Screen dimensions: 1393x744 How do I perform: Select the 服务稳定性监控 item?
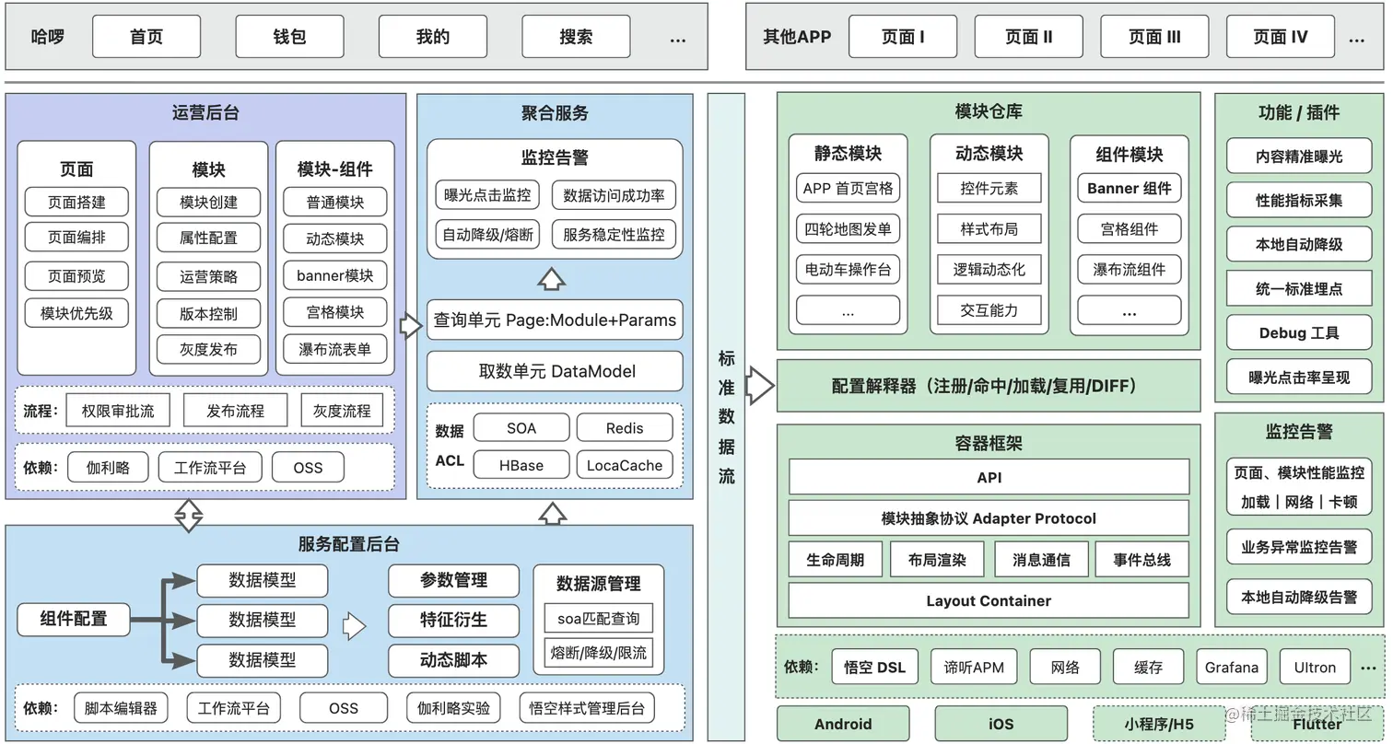(x=614, y=234)
